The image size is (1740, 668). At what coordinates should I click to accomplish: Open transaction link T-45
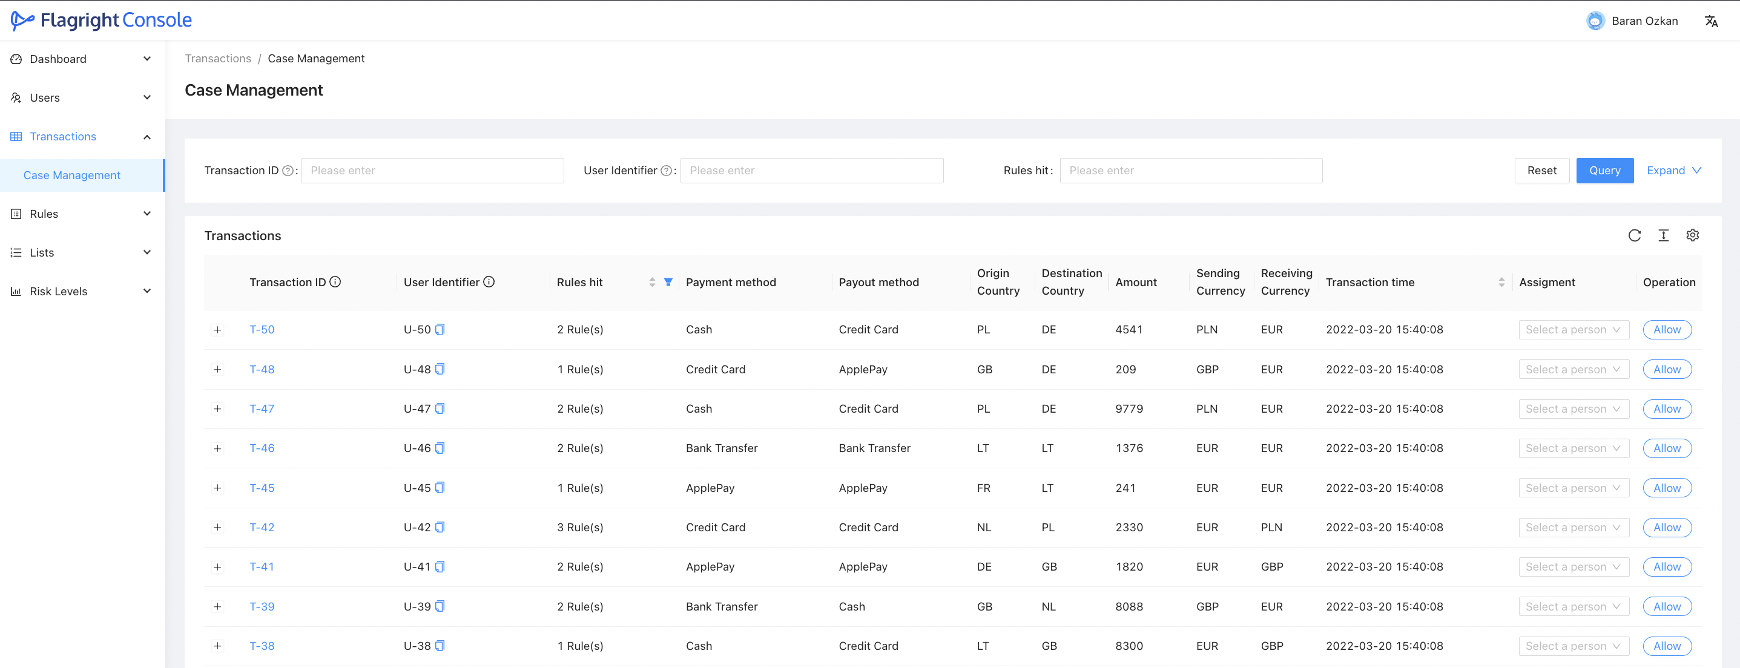click(262, 488)
